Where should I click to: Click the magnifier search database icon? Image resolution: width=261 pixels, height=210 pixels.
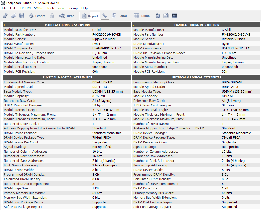(158, 16)
